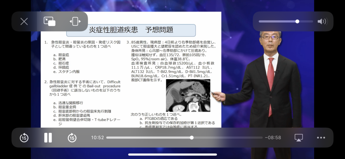The image size is (345, 159).
Task: Close the video player with the X
Action: (24, 22)
